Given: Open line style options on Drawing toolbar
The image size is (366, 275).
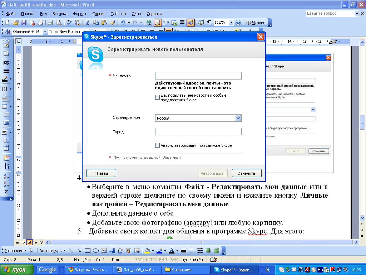Looking at the screenshot, I should [183, 251].
